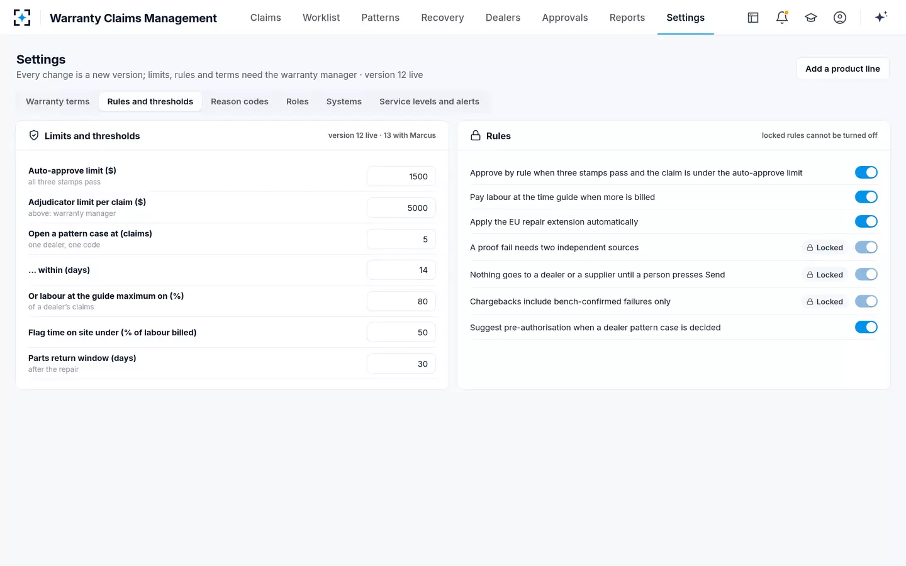
Task: Switch to Service levels and alerts tab
Action: point(429,101)
